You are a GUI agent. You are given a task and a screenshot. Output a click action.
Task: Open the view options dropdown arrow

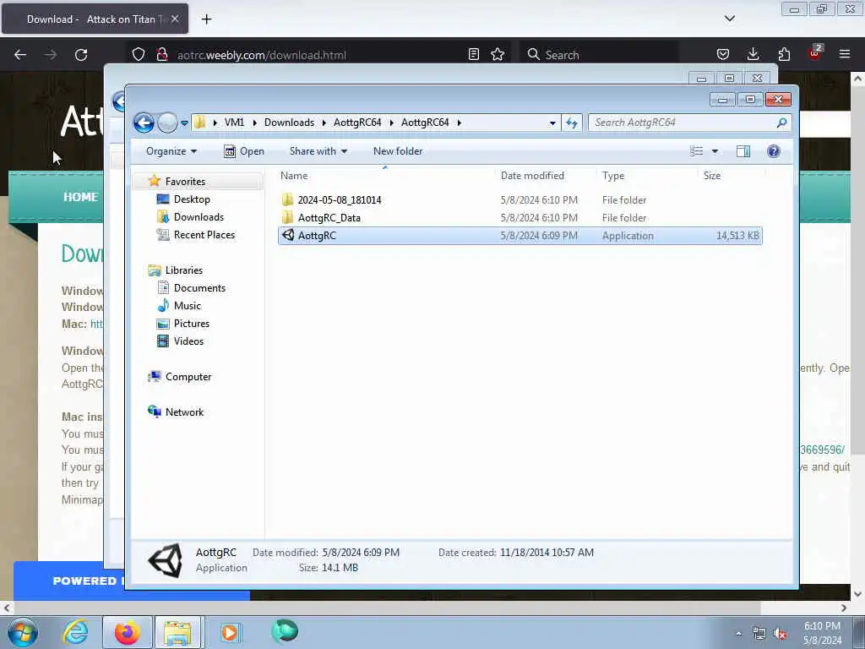pyautogui.click(x=715, y=151)
